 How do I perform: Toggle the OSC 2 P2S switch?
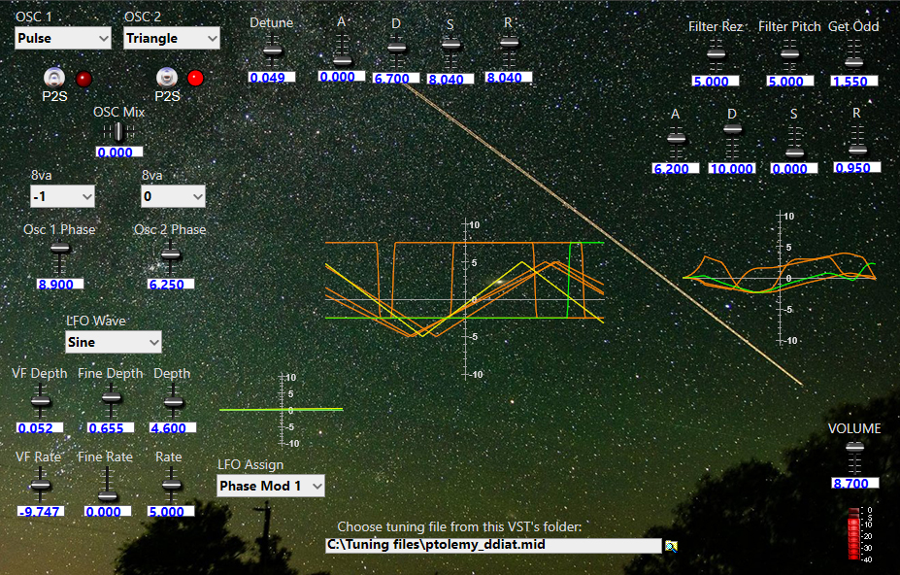pos(166,78)
